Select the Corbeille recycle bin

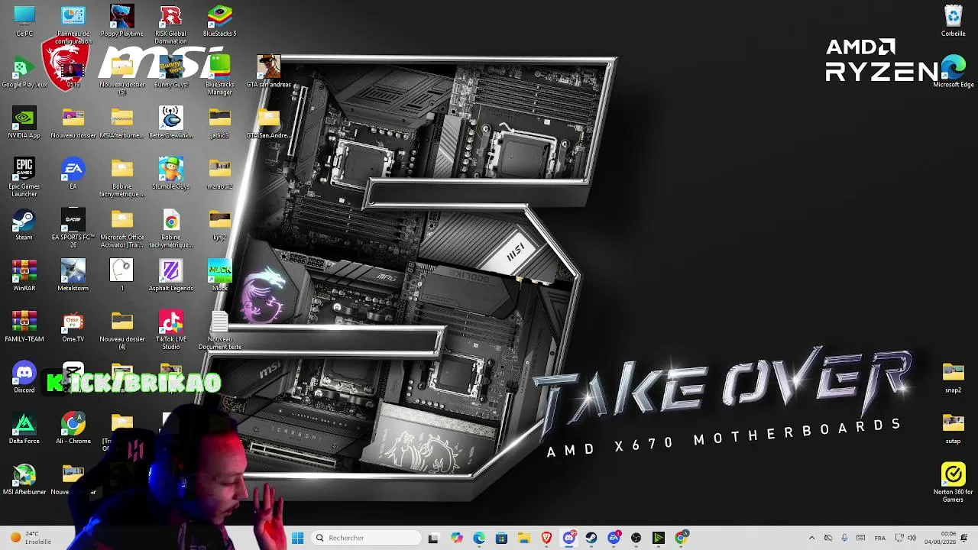tap(954, 21)
